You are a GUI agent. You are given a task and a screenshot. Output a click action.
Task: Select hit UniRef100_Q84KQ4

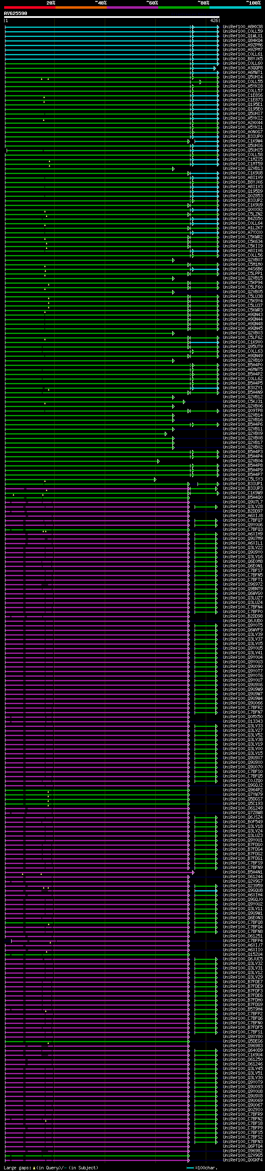click(243, 40)
